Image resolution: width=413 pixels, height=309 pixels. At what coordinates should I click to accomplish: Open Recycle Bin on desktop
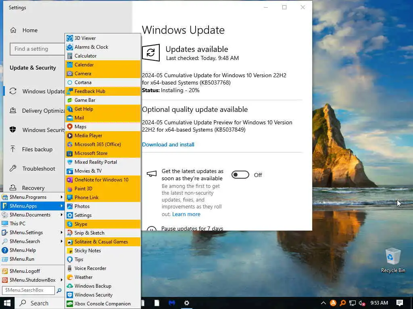pos(393,260)
